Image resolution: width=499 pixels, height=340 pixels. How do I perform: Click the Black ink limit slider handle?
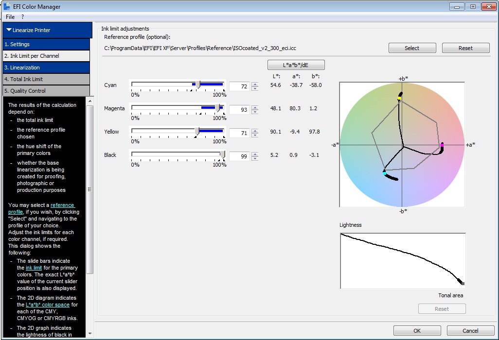(x=223, y=154)
